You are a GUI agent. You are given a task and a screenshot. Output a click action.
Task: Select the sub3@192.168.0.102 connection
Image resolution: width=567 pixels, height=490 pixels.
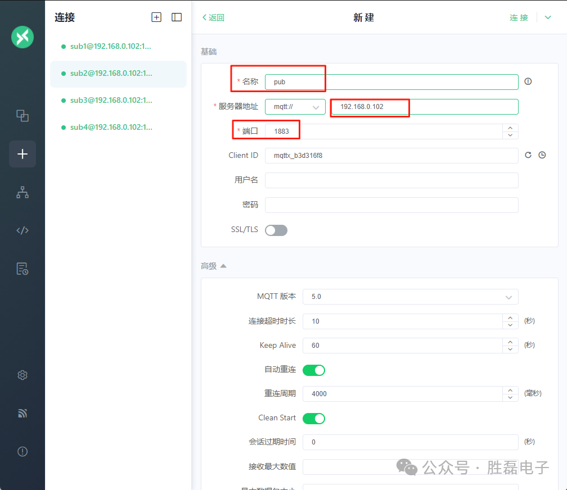118,101
